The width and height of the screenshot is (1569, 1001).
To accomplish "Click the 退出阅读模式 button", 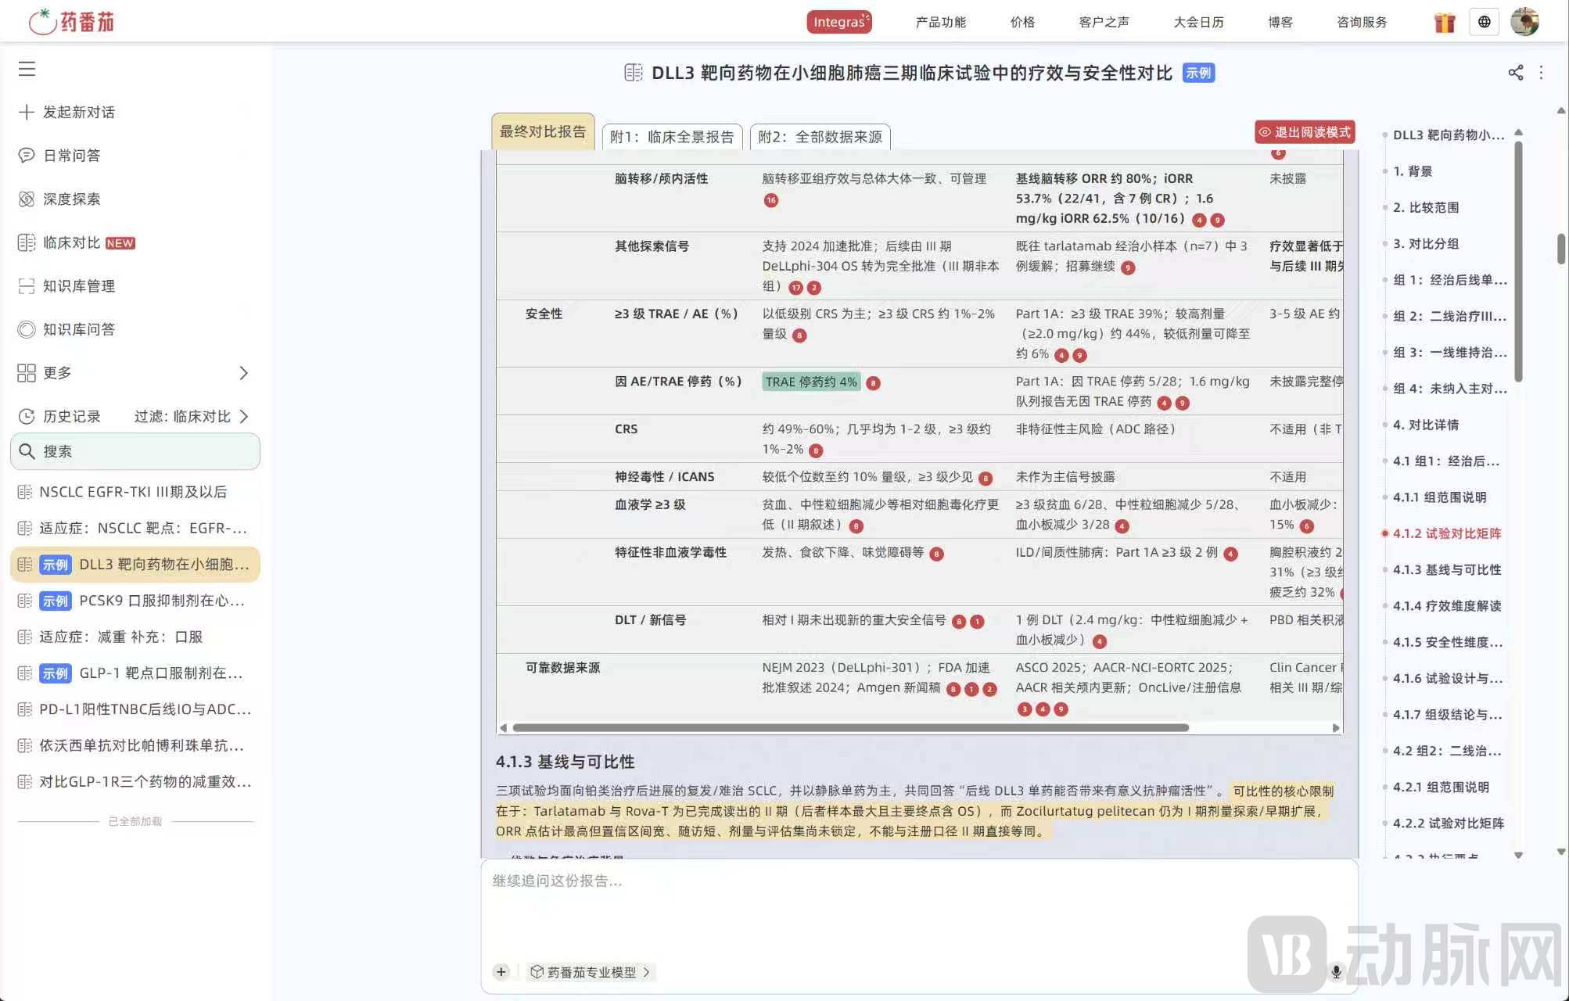I will (x=1305, y=132).
